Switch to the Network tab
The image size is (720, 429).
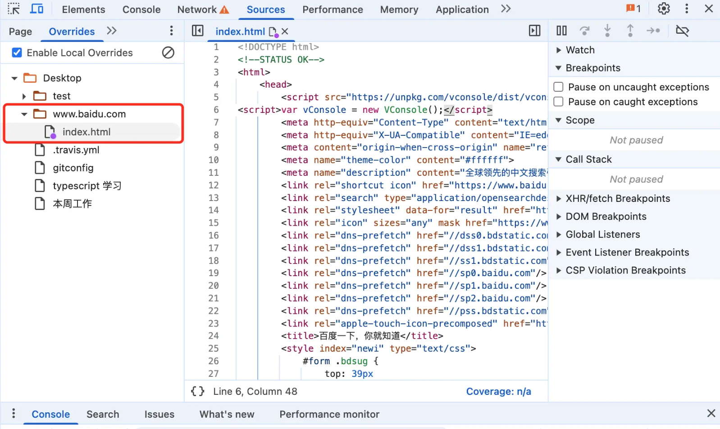point(203,9)
